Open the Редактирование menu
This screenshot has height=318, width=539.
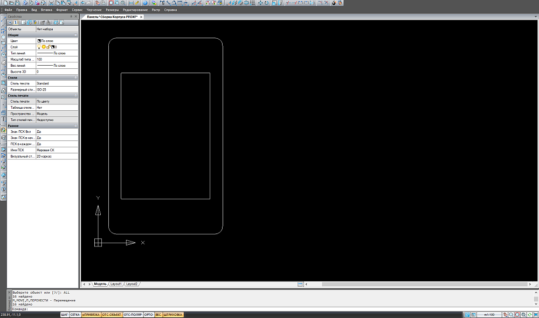click(135, 10)
